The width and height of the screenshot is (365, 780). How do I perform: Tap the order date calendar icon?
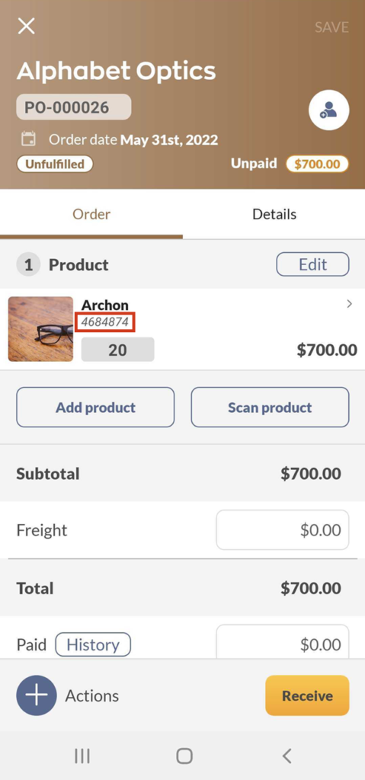click(x=28, y=139)
